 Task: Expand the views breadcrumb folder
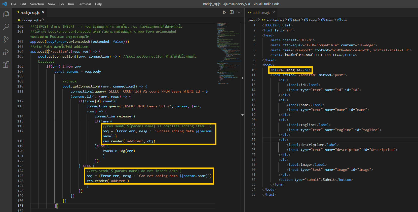coord(252,20)
